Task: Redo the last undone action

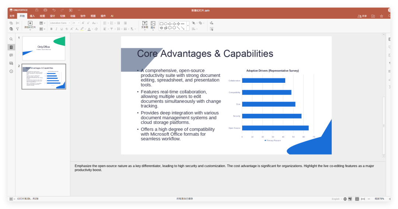Action: pyautogui.click(x=62, y=10)
